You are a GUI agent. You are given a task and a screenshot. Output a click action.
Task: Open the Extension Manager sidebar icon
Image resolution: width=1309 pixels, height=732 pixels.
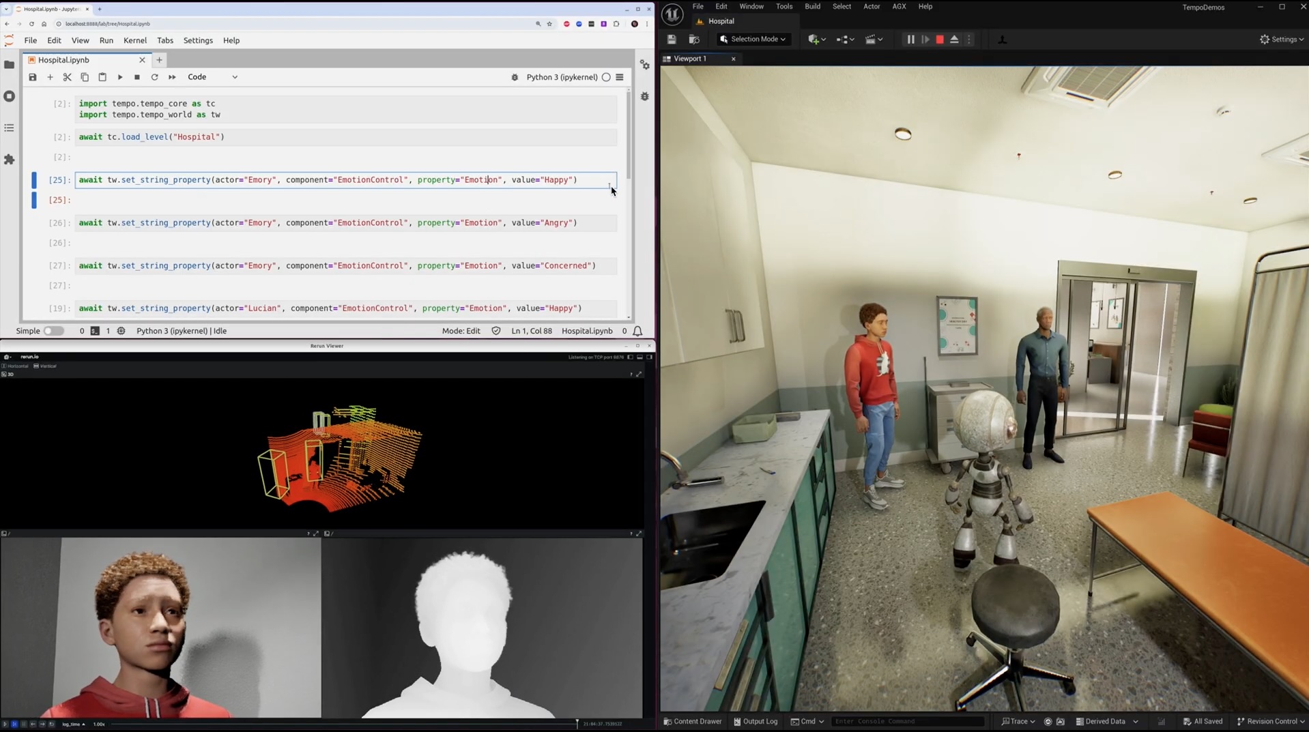9,160
